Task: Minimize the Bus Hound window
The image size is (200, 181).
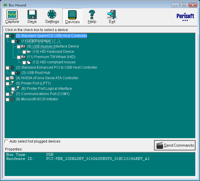Action: 175,5
